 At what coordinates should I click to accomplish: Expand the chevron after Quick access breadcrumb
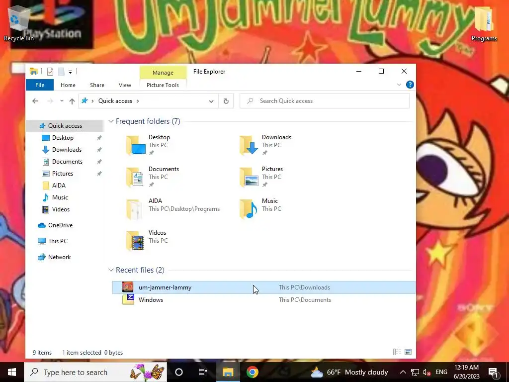coord(138,101)
